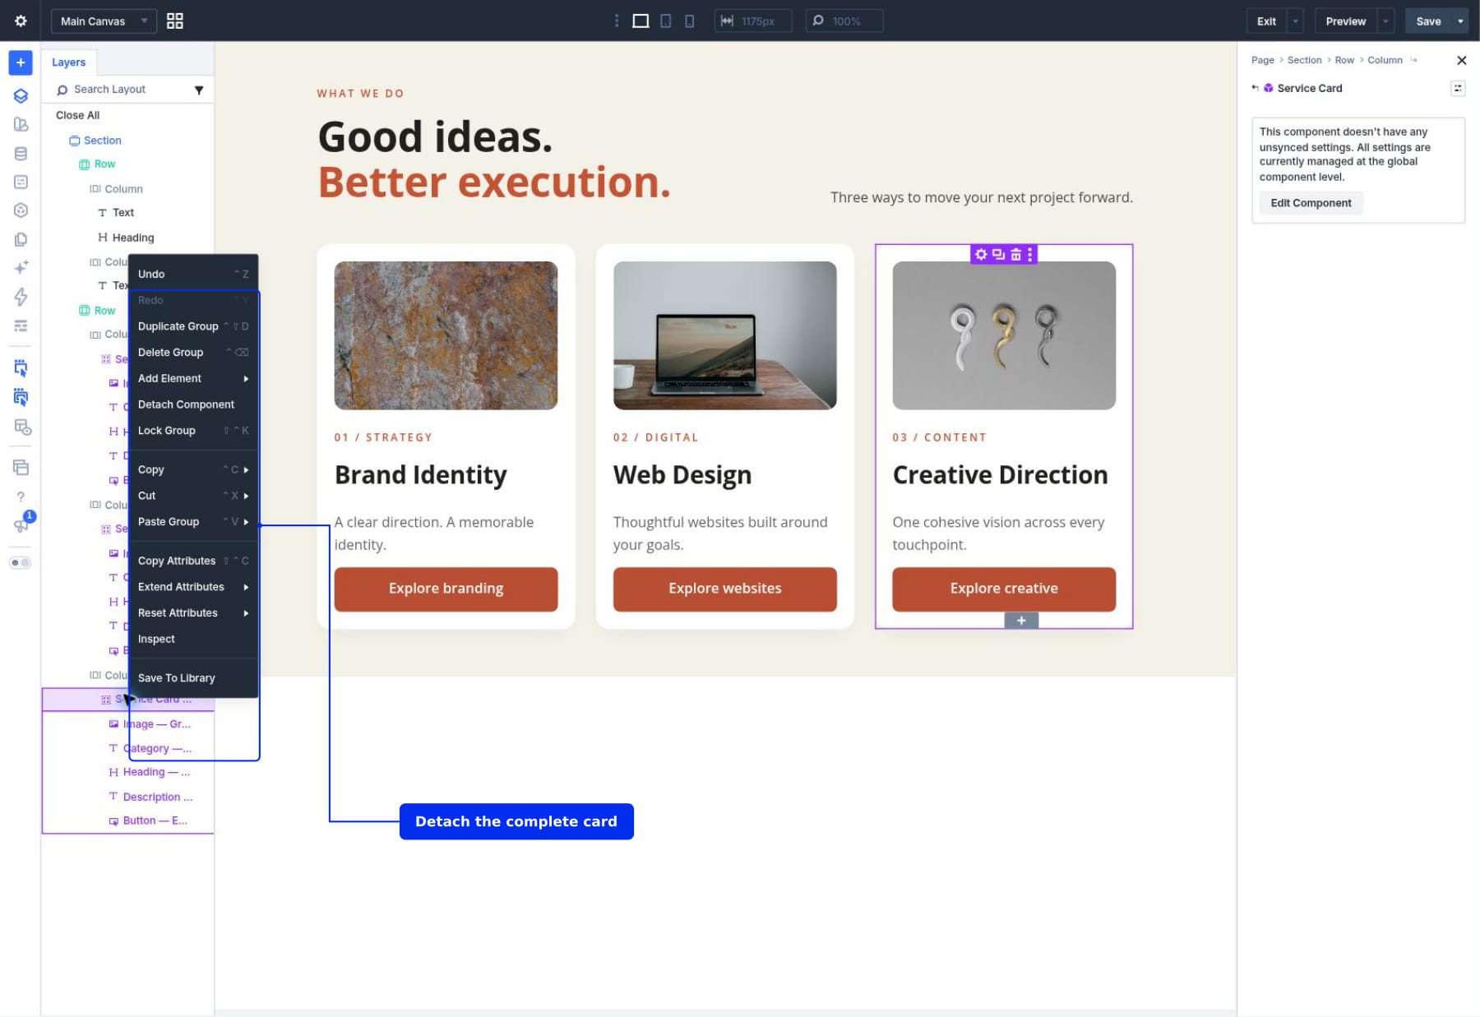The height and width of the screenshot is (1017, 1480).
Task: Click the Explore branding button
Action: click(446, 589)
